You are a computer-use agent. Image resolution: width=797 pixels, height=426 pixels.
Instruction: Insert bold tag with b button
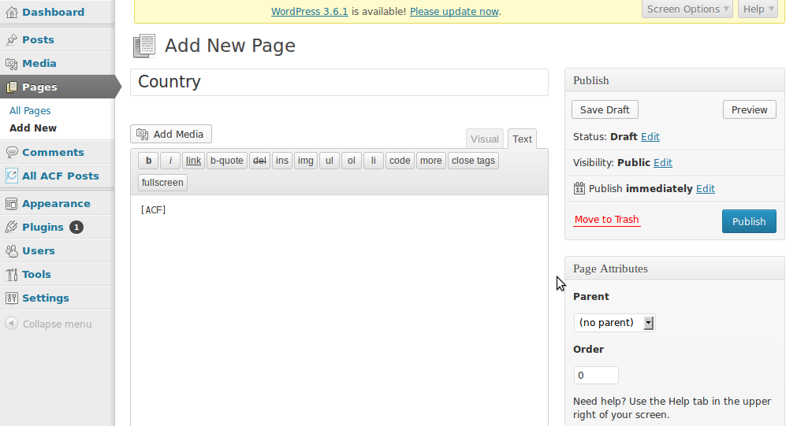[x=148, y=161]
